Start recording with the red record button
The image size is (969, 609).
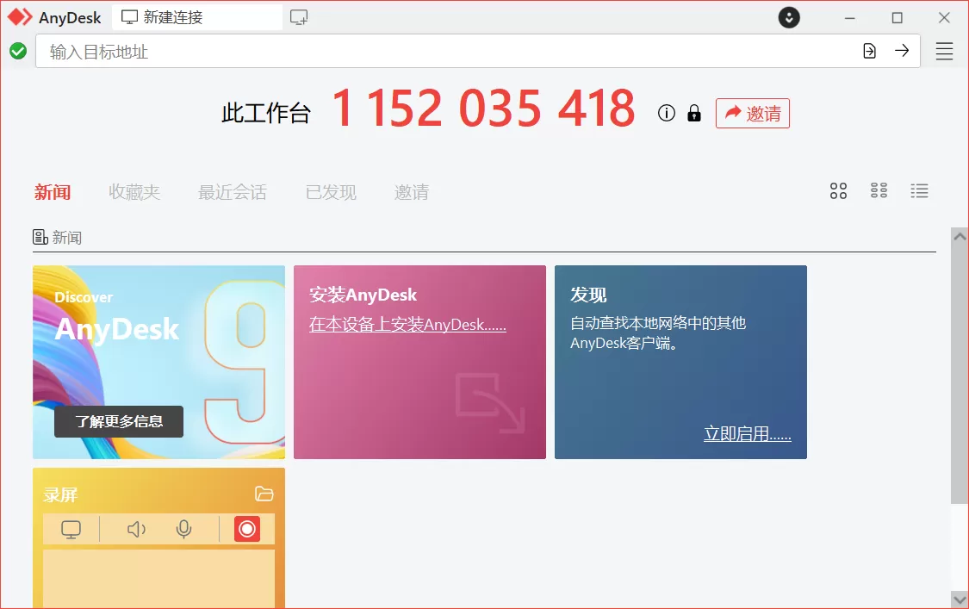pos(247,529)
